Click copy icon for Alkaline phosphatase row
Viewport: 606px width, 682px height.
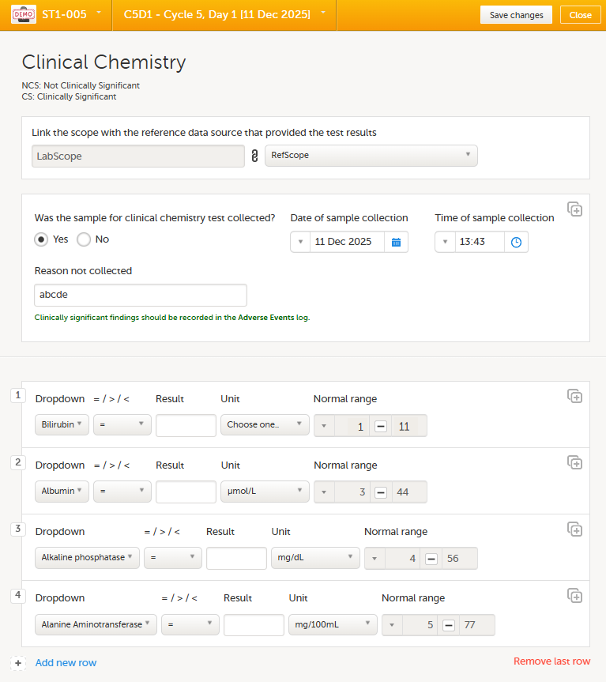click(x=574, y=529)
